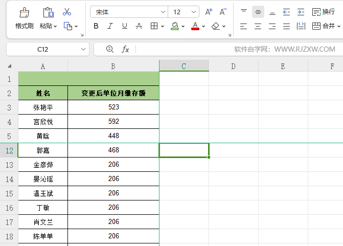Click the Name Box showing C12
The image size is (343, 246).
click(42, 49)
